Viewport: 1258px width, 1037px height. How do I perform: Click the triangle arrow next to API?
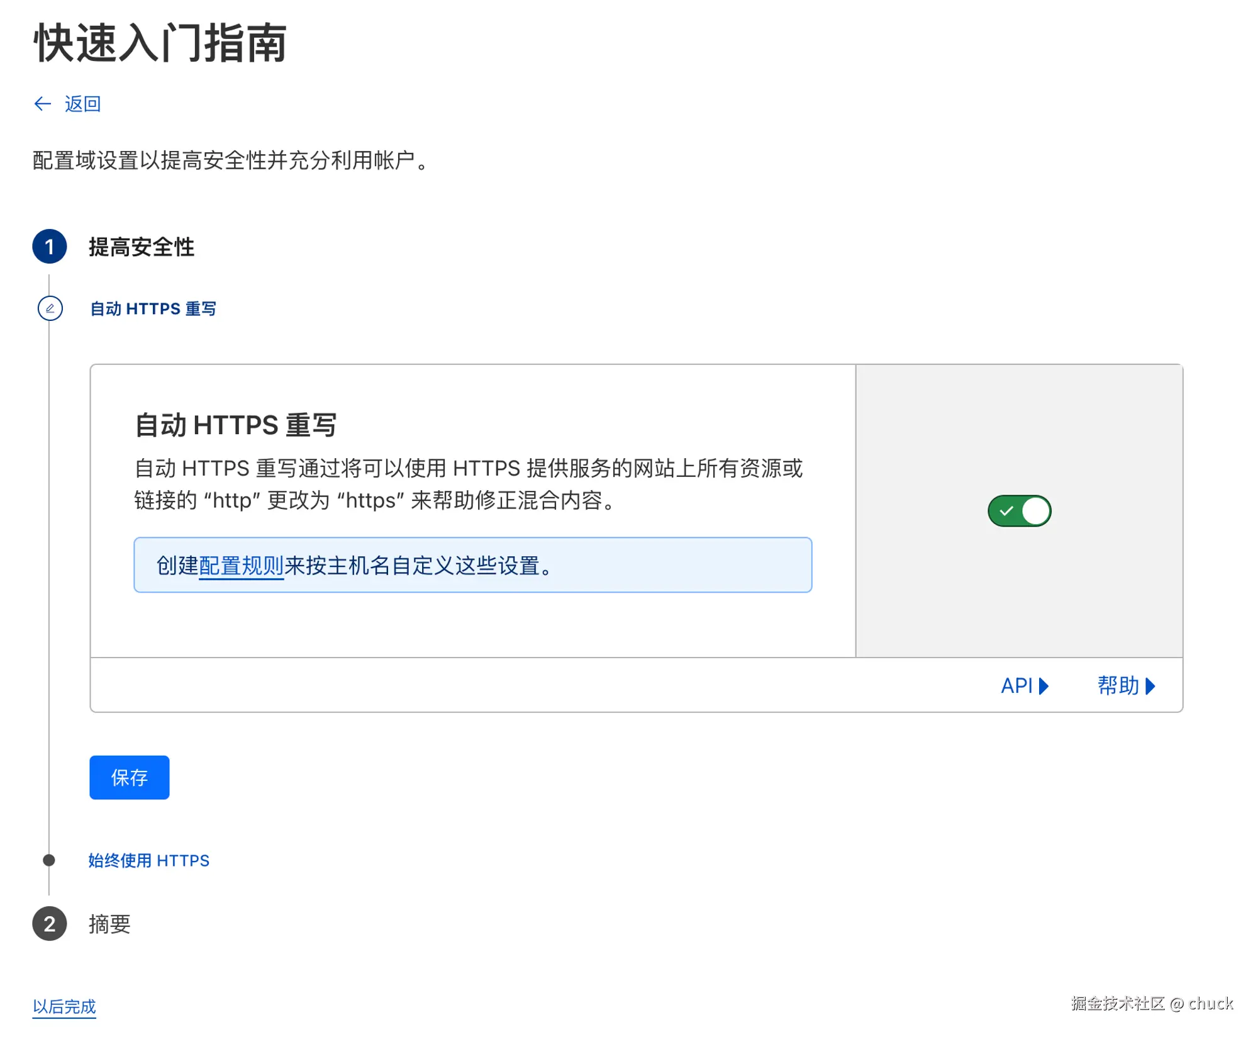[1044, 686]
